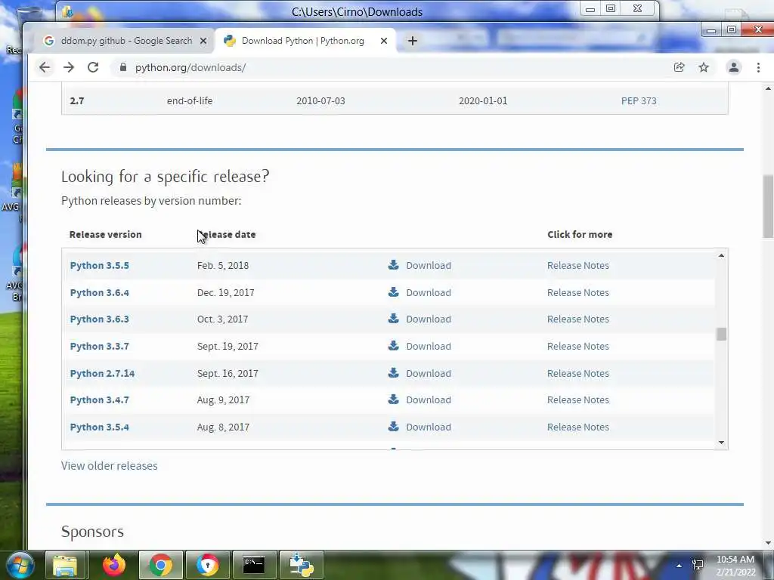Open the Python 3.6.4 release link
The height and width of the screenshot is (580, 774).
click(x=99, y=292)
